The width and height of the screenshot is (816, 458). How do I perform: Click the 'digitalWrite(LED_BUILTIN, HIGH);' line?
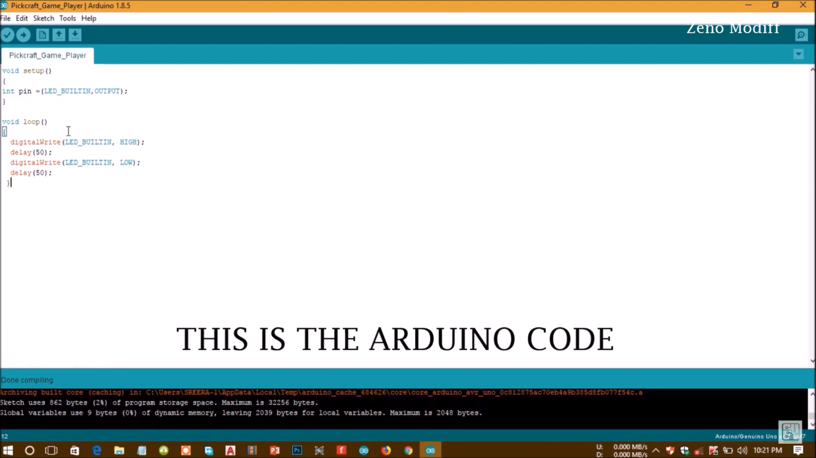78,143
